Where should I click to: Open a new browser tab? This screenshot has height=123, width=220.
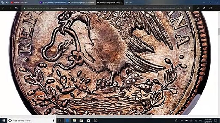126,2
